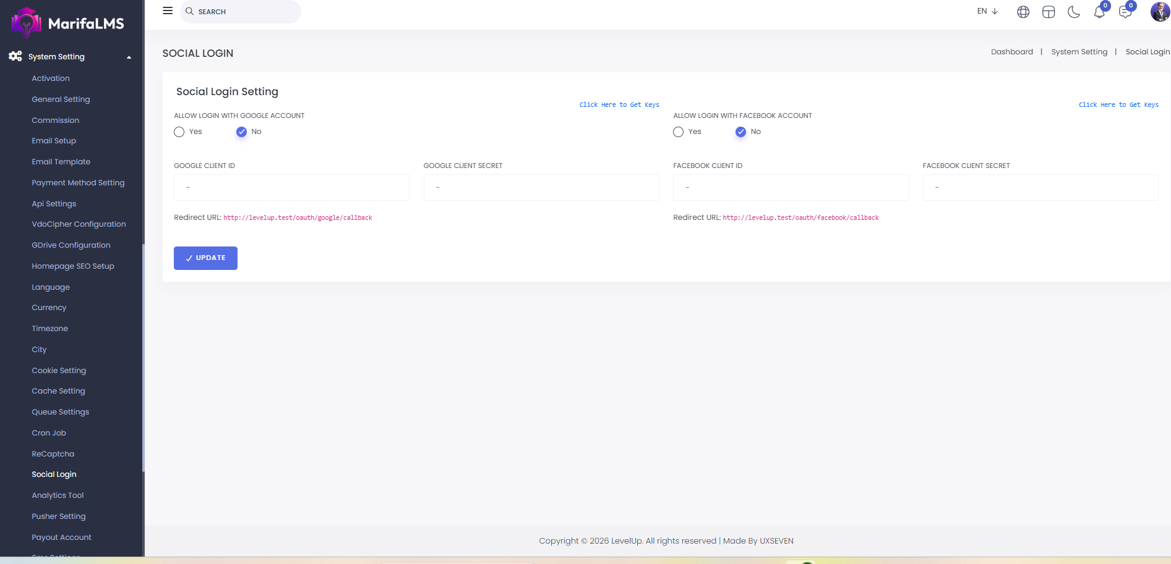Open the layout grid icon
Screen dimensions: 1171x564
[1049, 12]
